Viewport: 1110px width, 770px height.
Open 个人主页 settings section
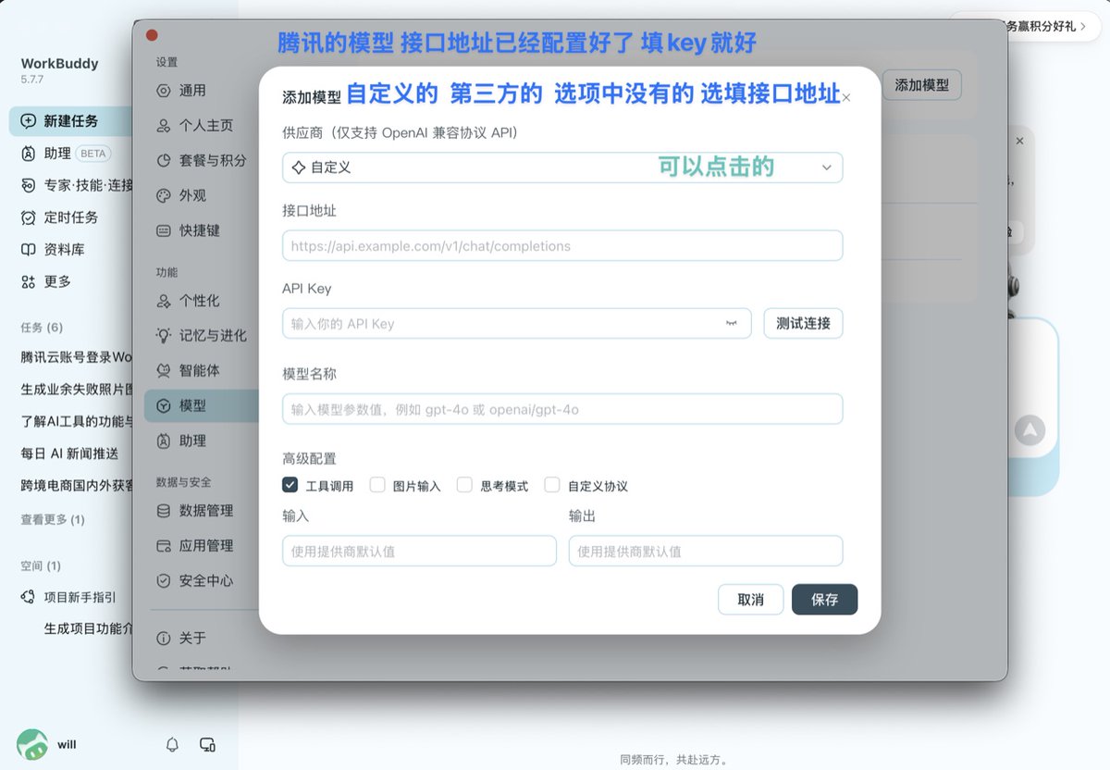point(197,125)
